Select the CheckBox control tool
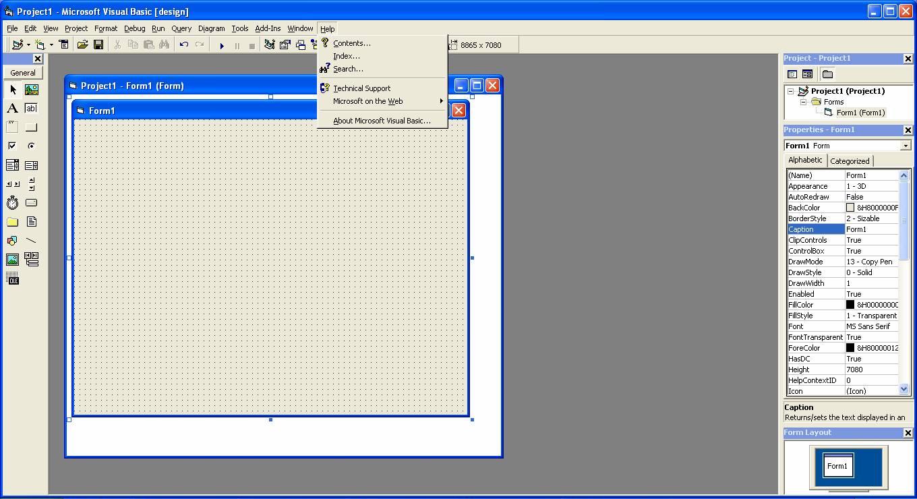This screenshot has height=499, width=917. (12, 146)
